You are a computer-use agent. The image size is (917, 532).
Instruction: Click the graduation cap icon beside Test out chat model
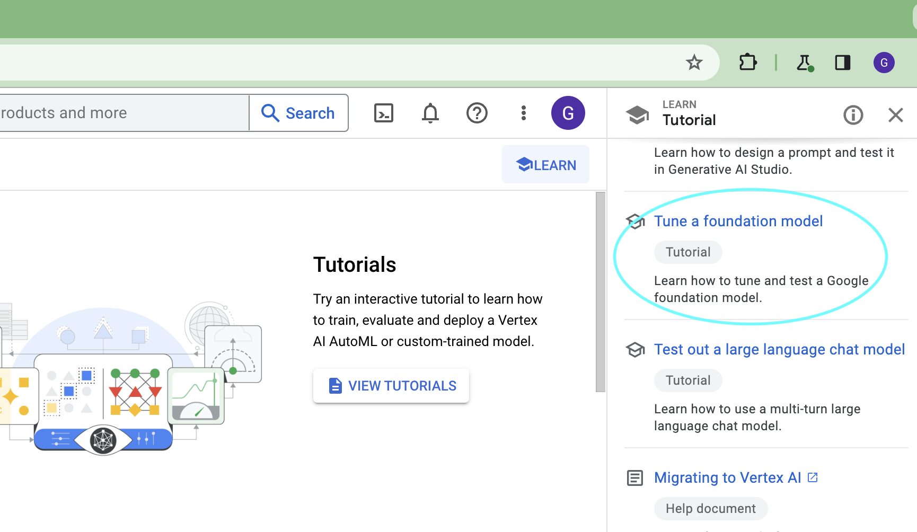point(635,349)
